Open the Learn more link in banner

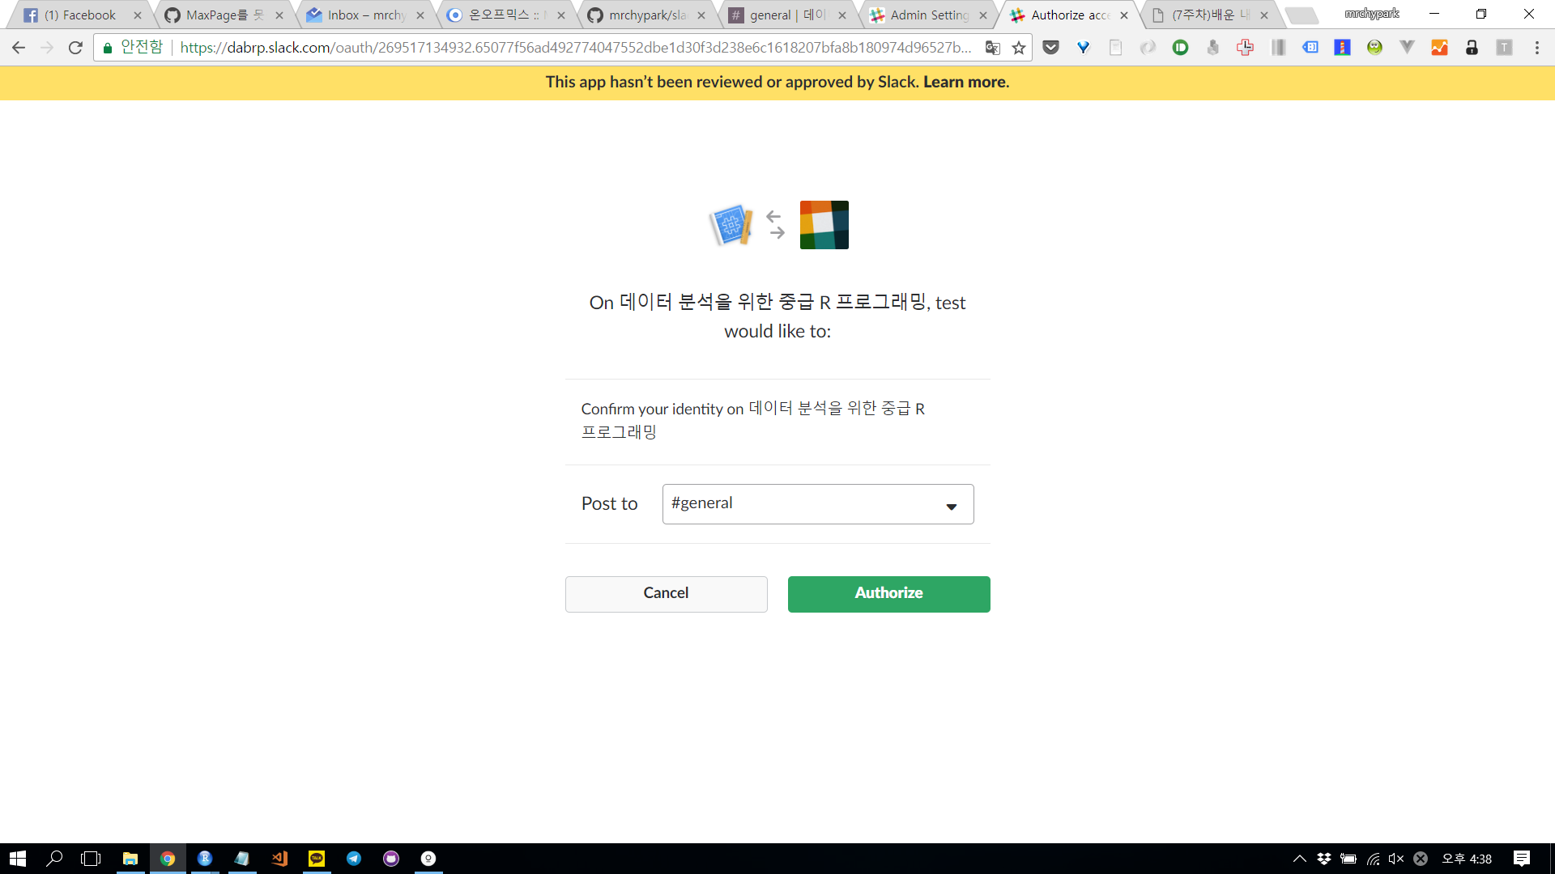[x=965, y=82]
